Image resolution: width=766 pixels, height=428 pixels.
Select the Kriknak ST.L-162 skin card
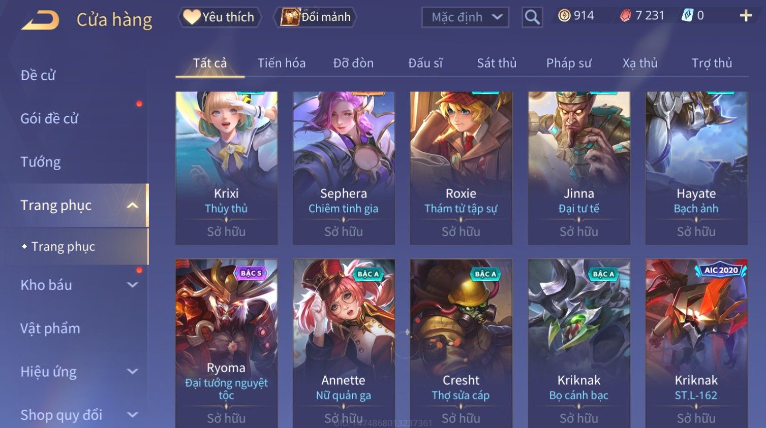[696, 344]
